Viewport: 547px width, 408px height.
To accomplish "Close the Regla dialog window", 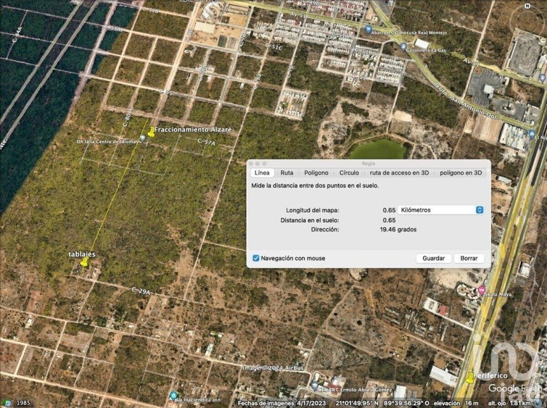I will [x=251, y=164].
